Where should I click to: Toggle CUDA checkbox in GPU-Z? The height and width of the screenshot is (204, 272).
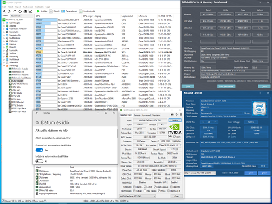pyautogui.click(x=145, y=187)
